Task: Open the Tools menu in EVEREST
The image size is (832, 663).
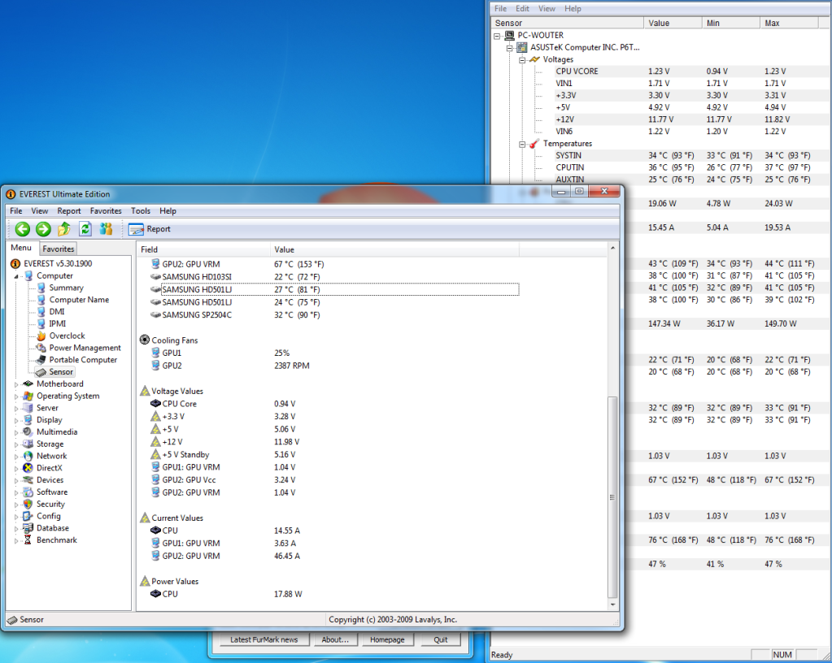Action: point(141,211)
